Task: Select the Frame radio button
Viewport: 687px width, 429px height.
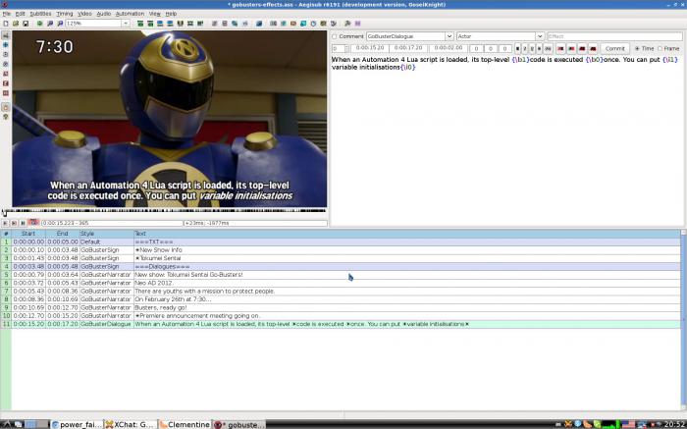Action: 660,48
